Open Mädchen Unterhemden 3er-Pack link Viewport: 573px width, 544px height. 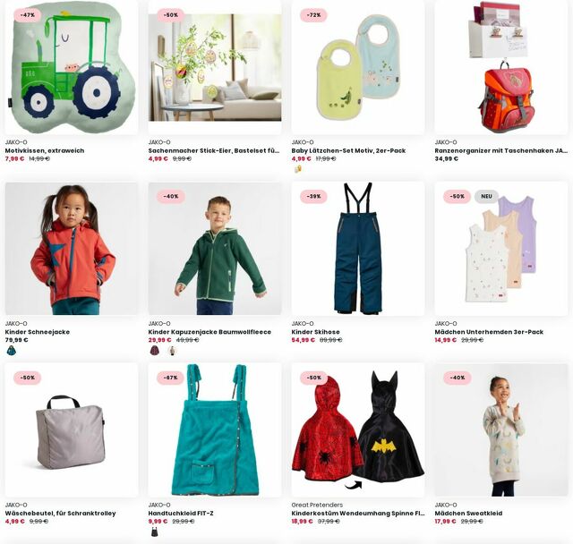489,332
